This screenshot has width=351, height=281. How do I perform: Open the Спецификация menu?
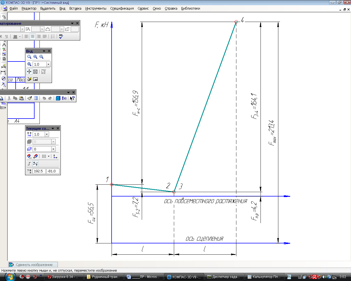pyautogui.click(x=122, y=9)
